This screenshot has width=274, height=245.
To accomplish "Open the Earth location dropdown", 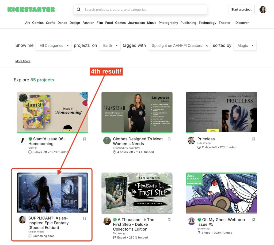I will 110,46.
